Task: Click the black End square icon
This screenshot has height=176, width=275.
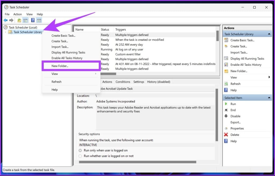Action: click(x=226, y=110)
